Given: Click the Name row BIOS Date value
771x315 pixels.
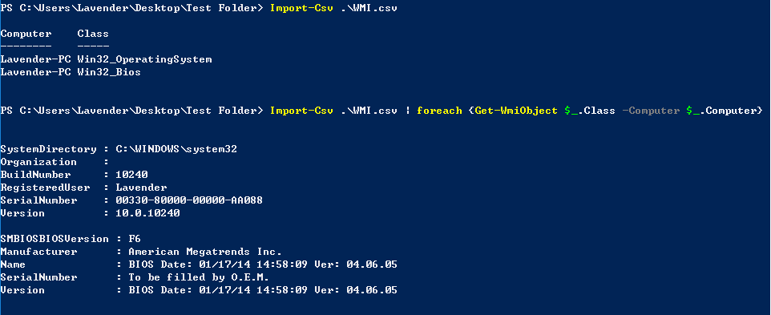Looking at the screenshot, I should [263, 265].
